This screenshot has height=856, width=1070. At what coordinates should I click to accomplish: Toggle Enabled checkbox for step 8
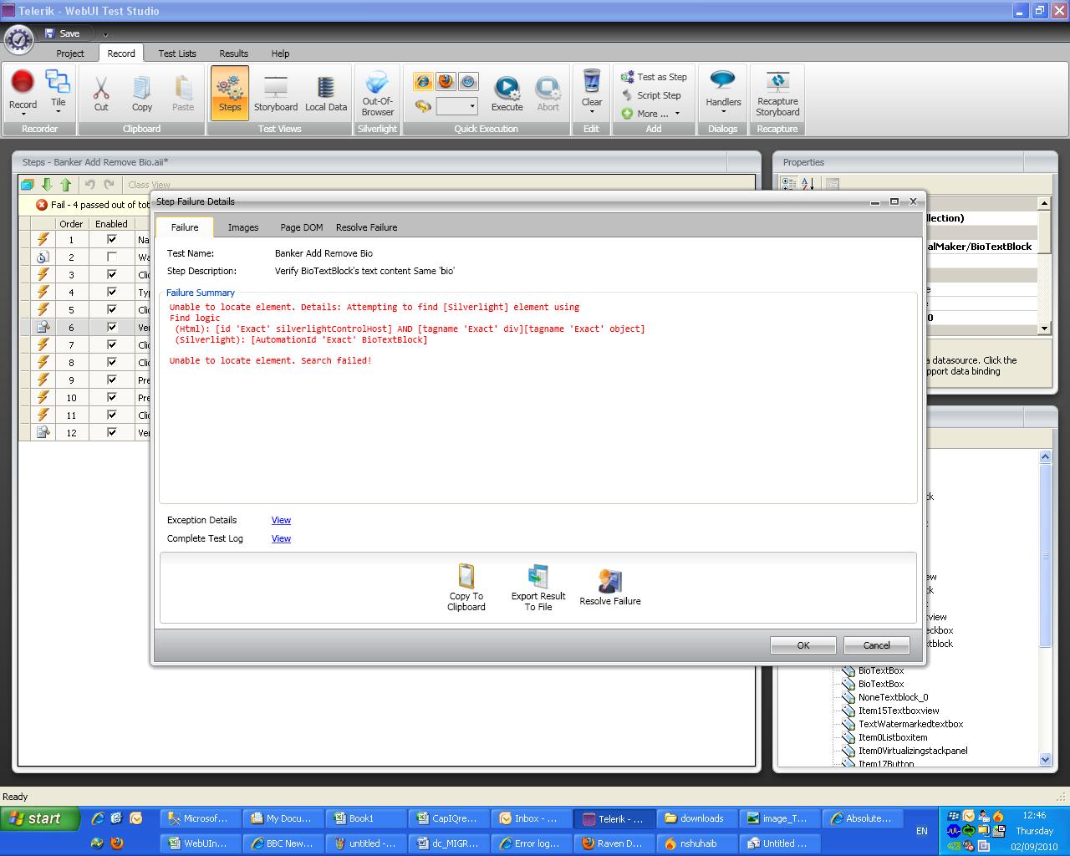[112, 363]
